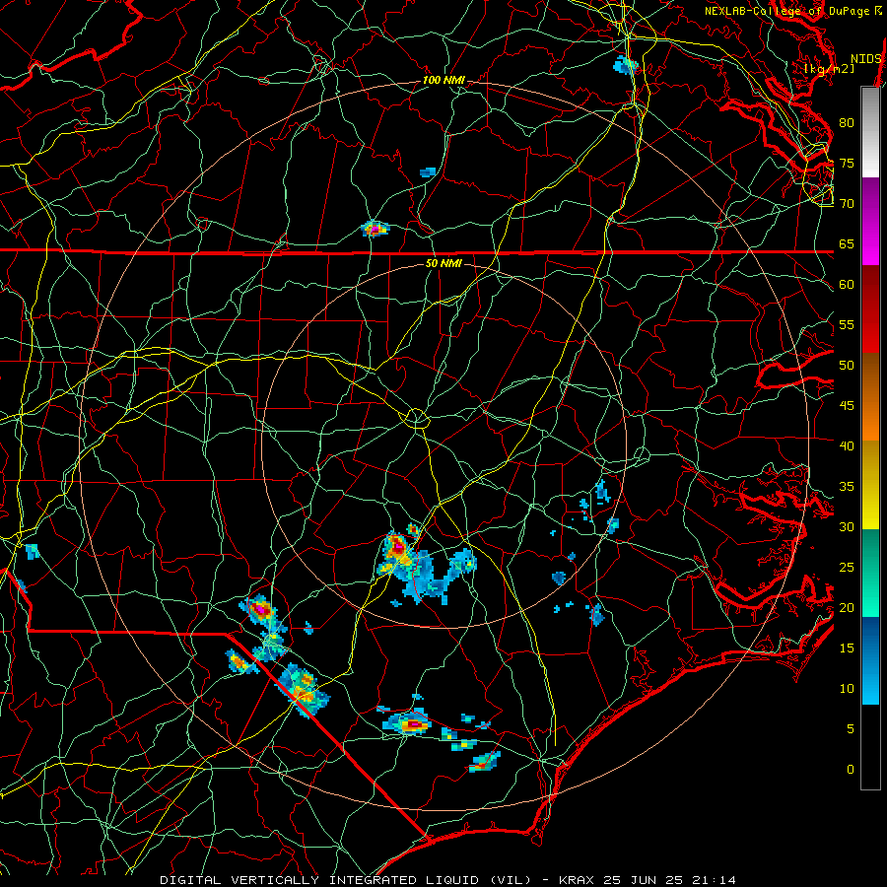
Task: Click the 30 value on the color scale
Action: point(847,526)
